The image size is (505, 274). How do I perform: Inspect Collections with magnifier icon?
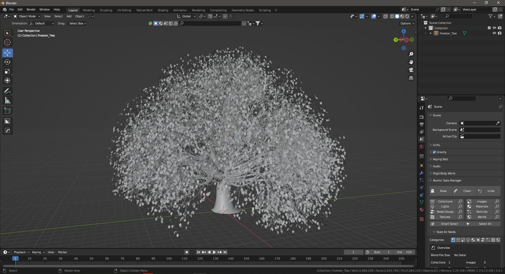(460, 201)
